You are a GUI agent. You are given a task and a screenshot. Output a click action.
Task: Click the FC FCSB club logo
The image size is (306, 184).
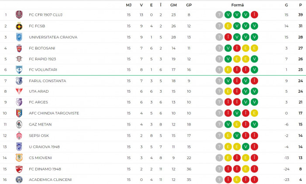tap(19, 26)
